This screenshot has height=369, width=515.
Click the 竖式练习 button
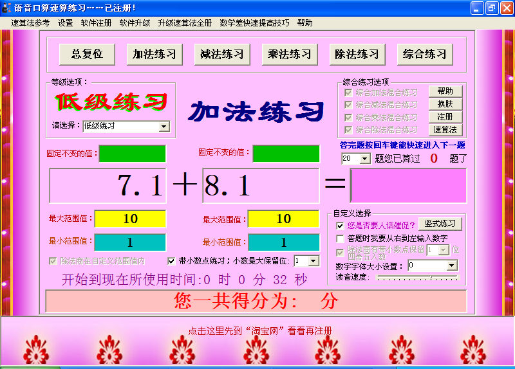pyautogui.click(x=440, y=224)
